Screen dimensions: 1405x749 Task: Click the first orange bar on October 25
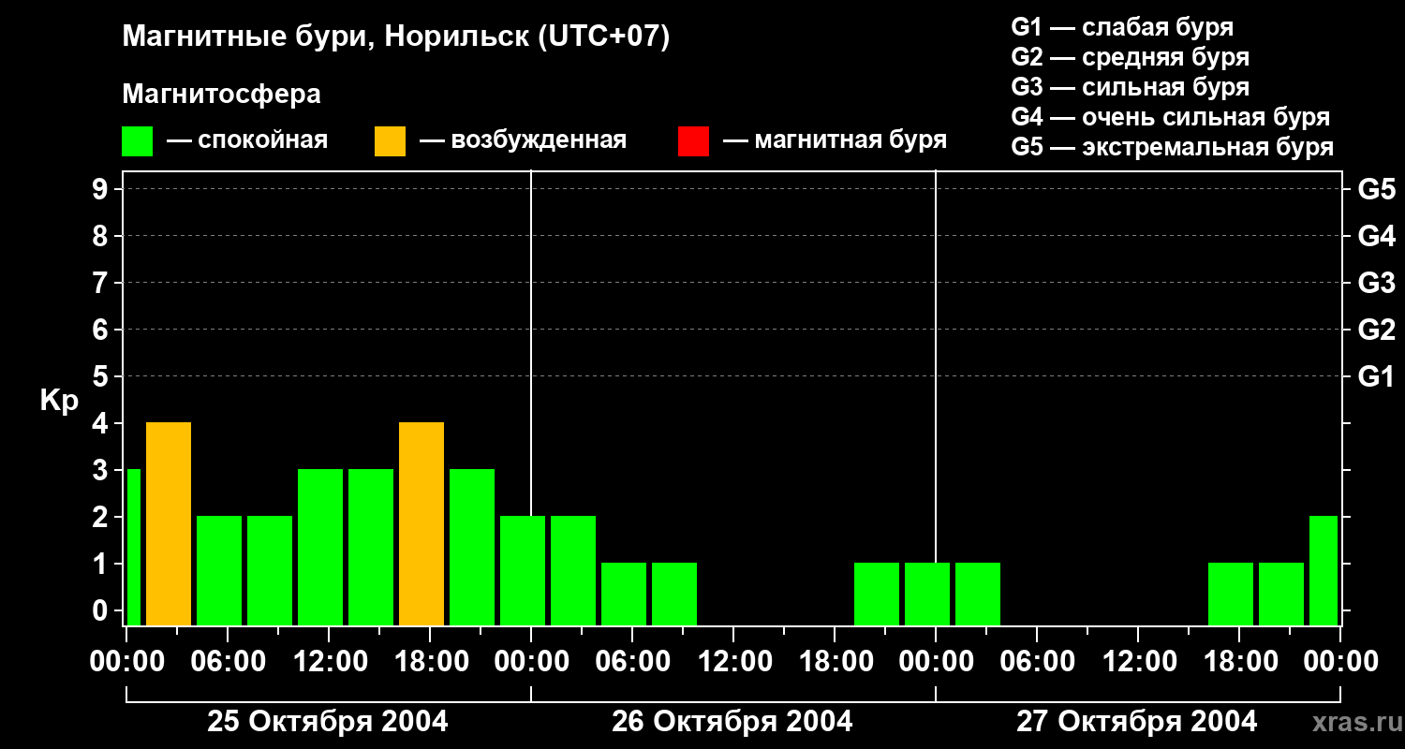[x=169, y=523]
